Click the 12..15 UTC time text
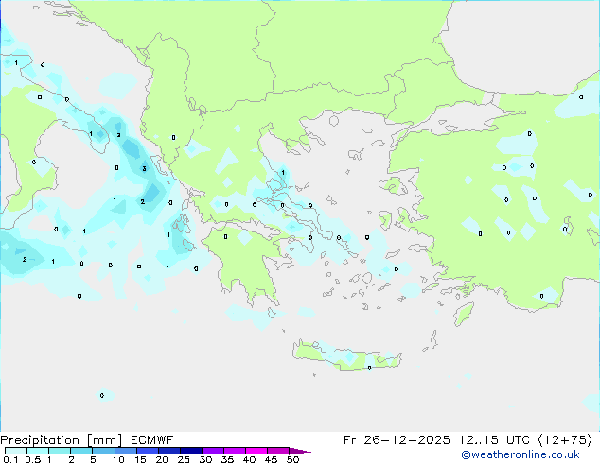The width and height of the screenshot is (600, 463). click(494, 440)
